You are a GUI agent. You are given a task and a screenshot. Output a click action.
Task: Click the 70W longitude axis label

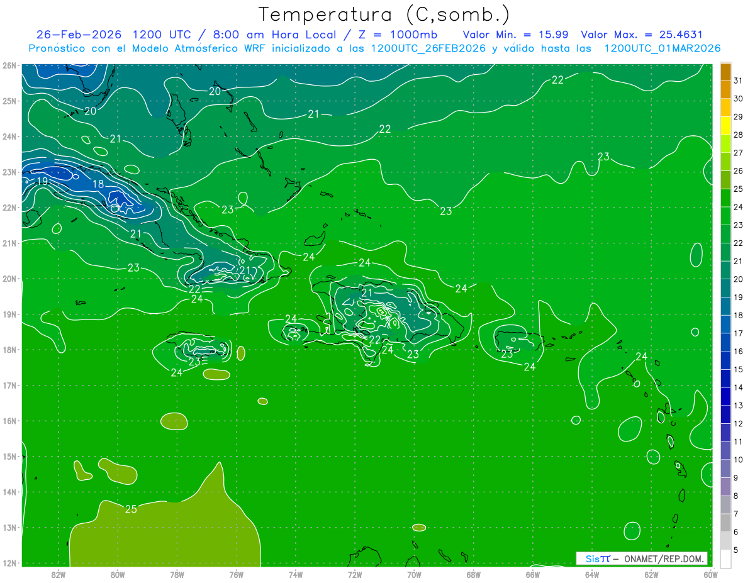click(414, 574)
